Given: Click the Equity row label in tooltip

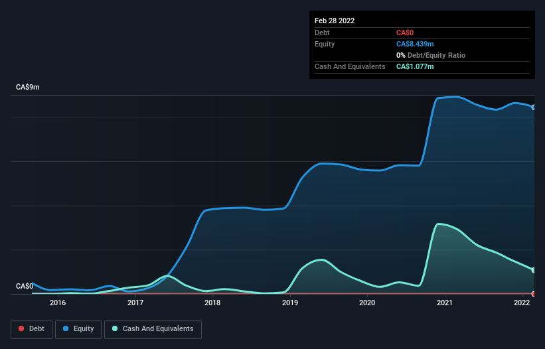Looking at the screenshot, I should tap(325, 44).
